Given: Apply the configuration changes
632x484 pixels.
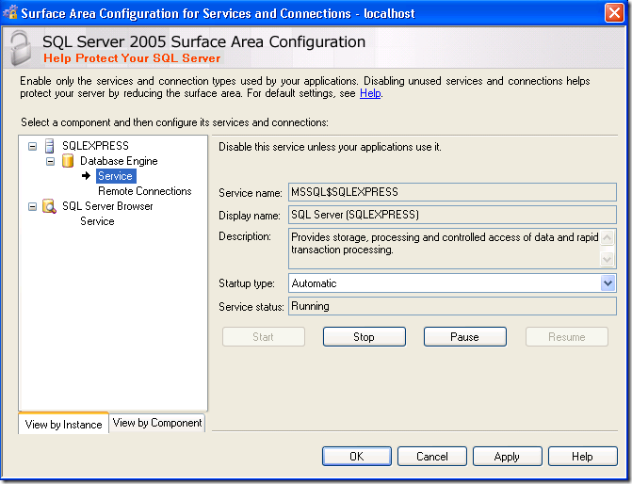Looking at the screenshot, I should coord(507,456).
